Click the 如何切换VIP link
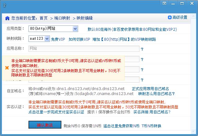Viewport: 198px width, 136px height. click(79, 39)
